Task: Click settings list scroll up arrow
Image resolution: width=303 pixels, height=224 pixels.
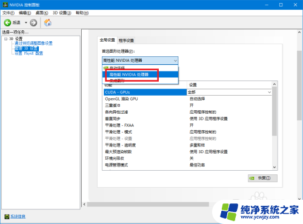Action: tap(275, 84)
